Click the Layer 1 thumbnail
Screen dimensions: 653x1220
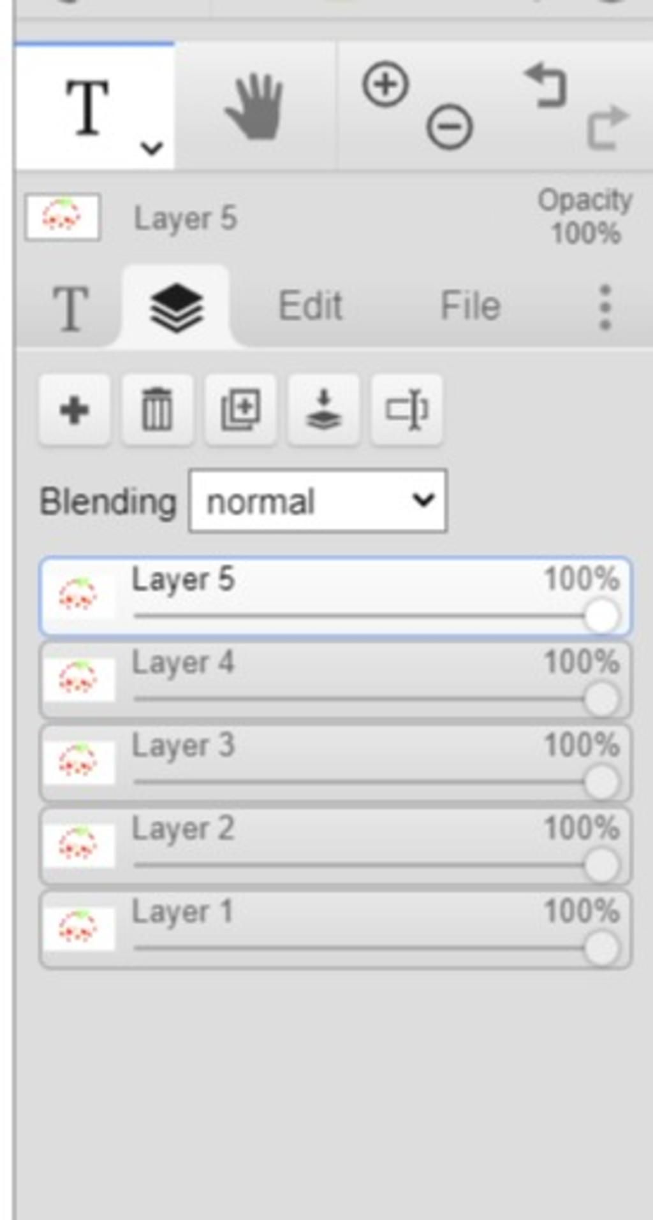coord(79,928)
